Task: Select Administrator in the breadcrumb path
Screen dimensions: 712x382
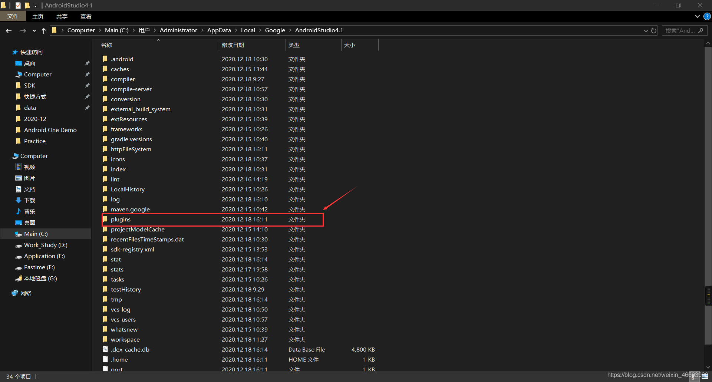Action: click(x=178, y=30)
